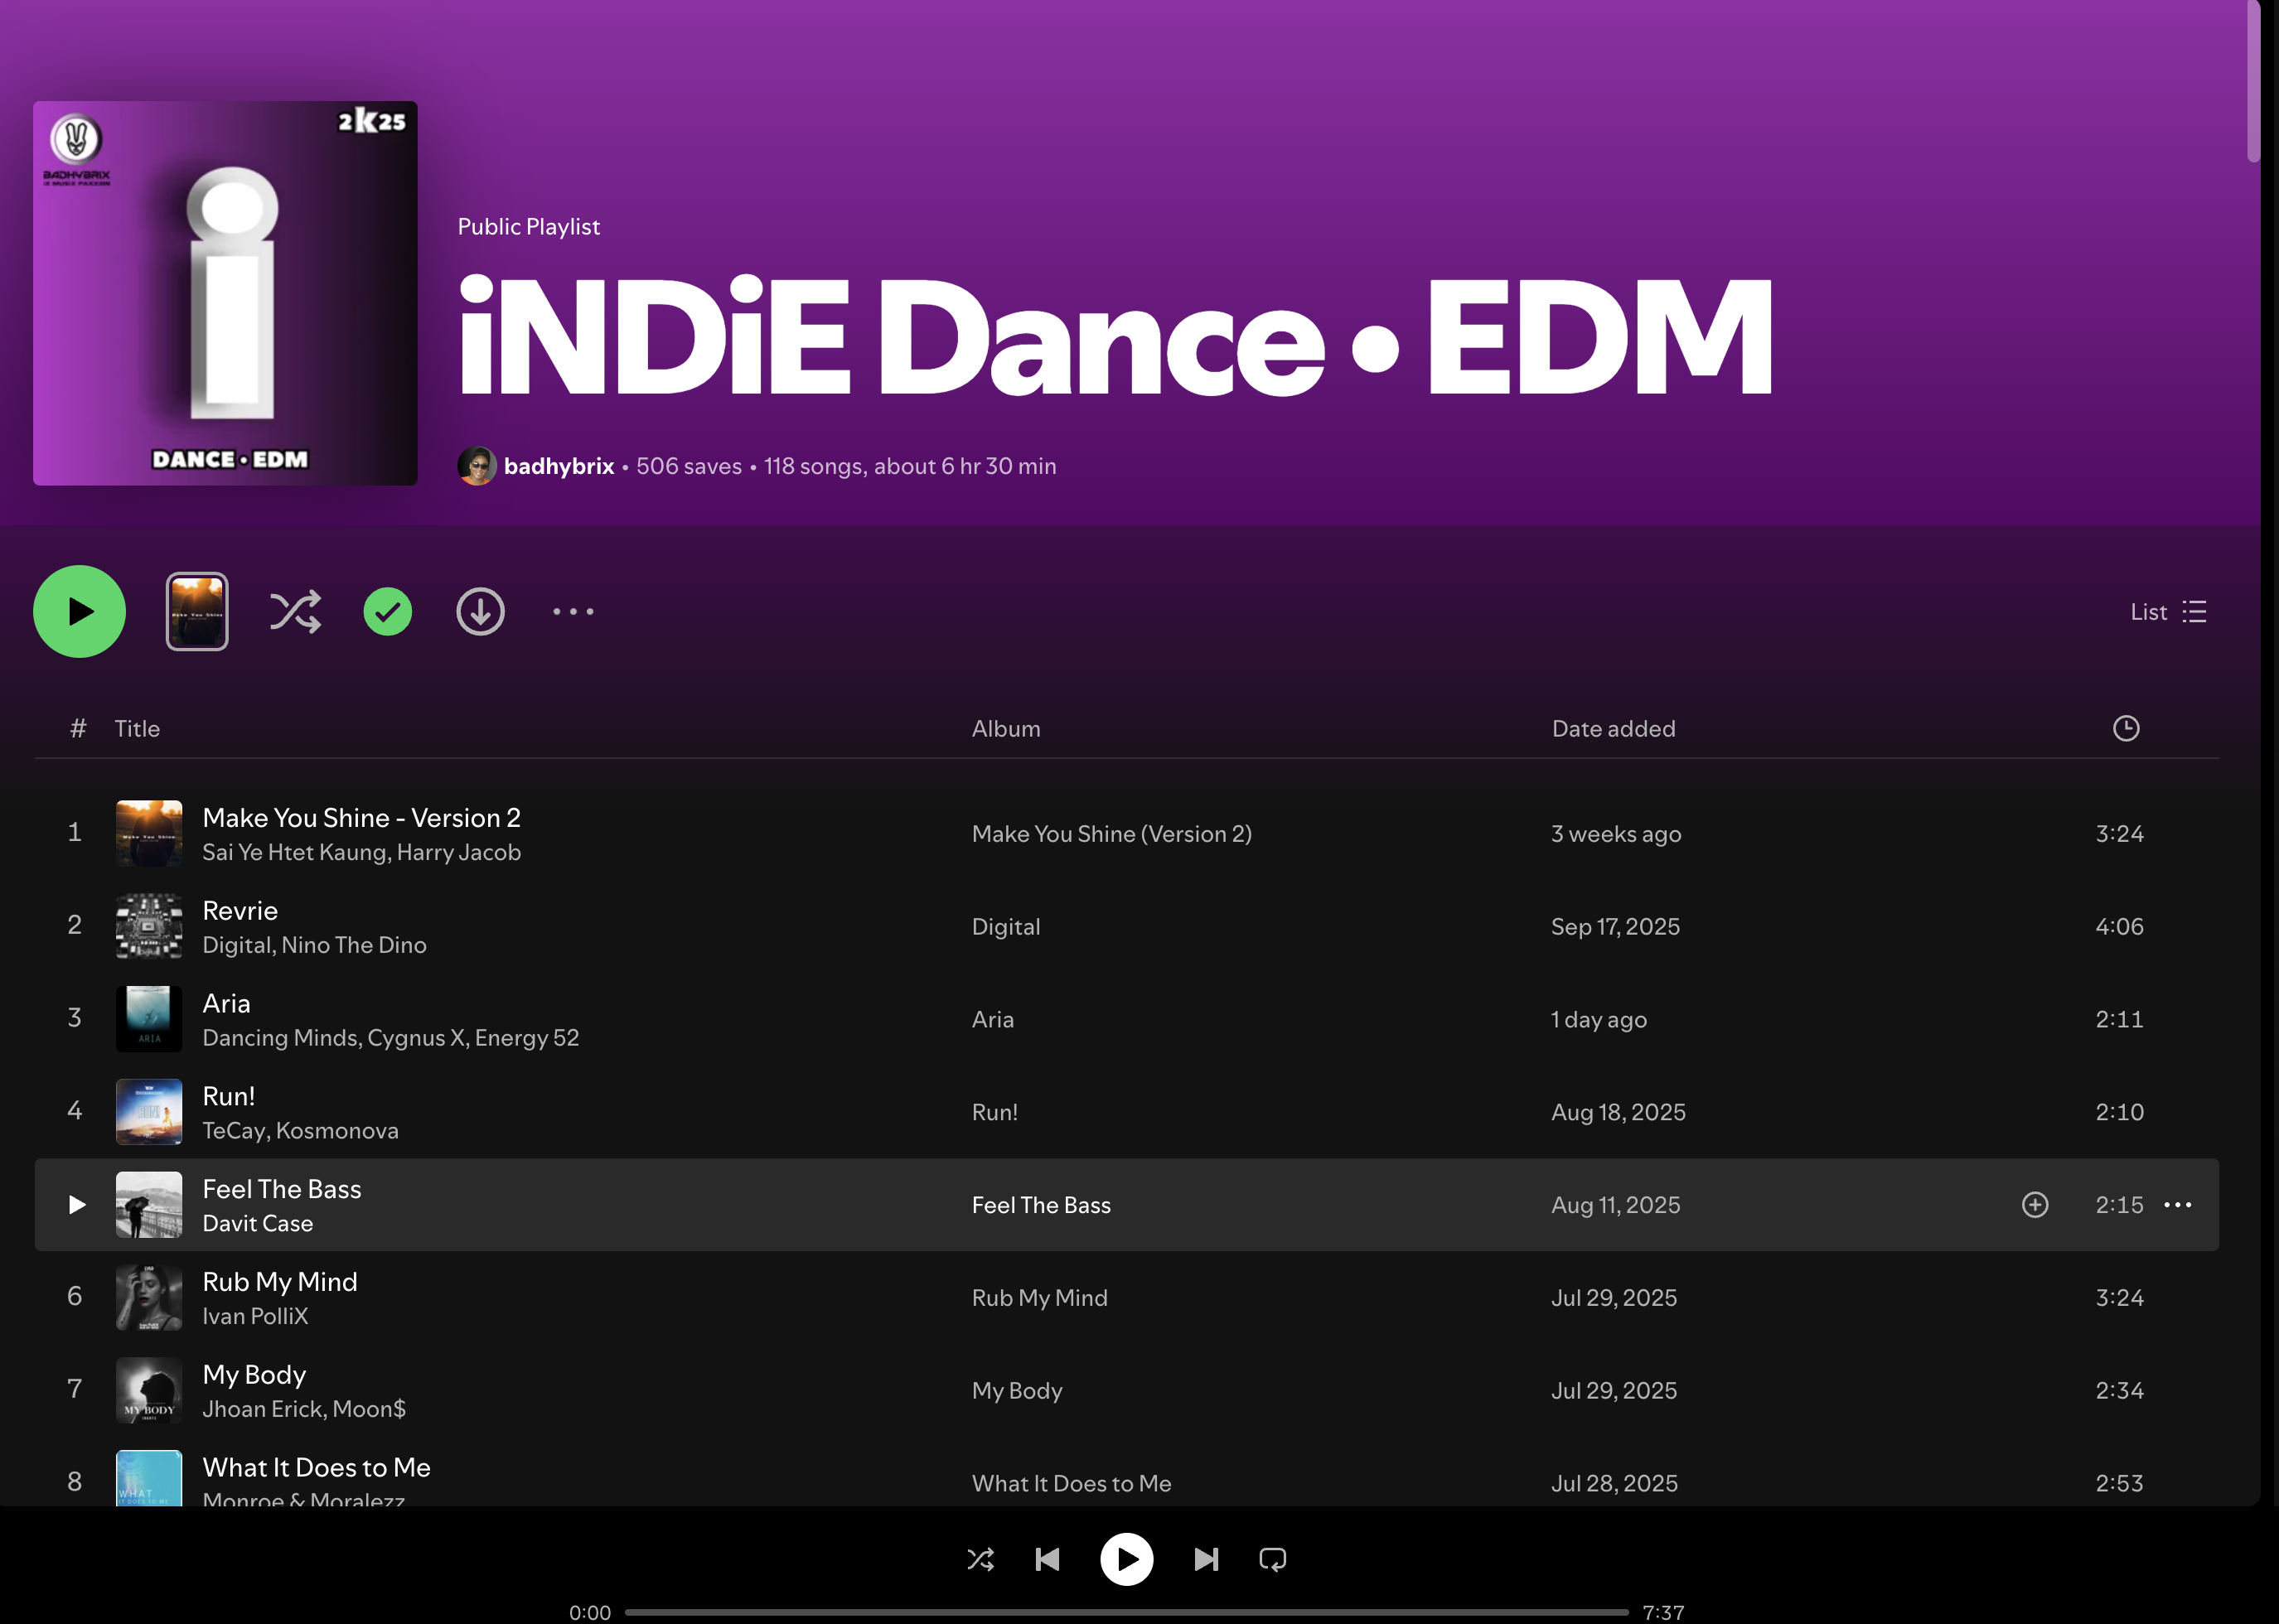Click the duration clock column header
2279x1624 pixels.
2126,728
